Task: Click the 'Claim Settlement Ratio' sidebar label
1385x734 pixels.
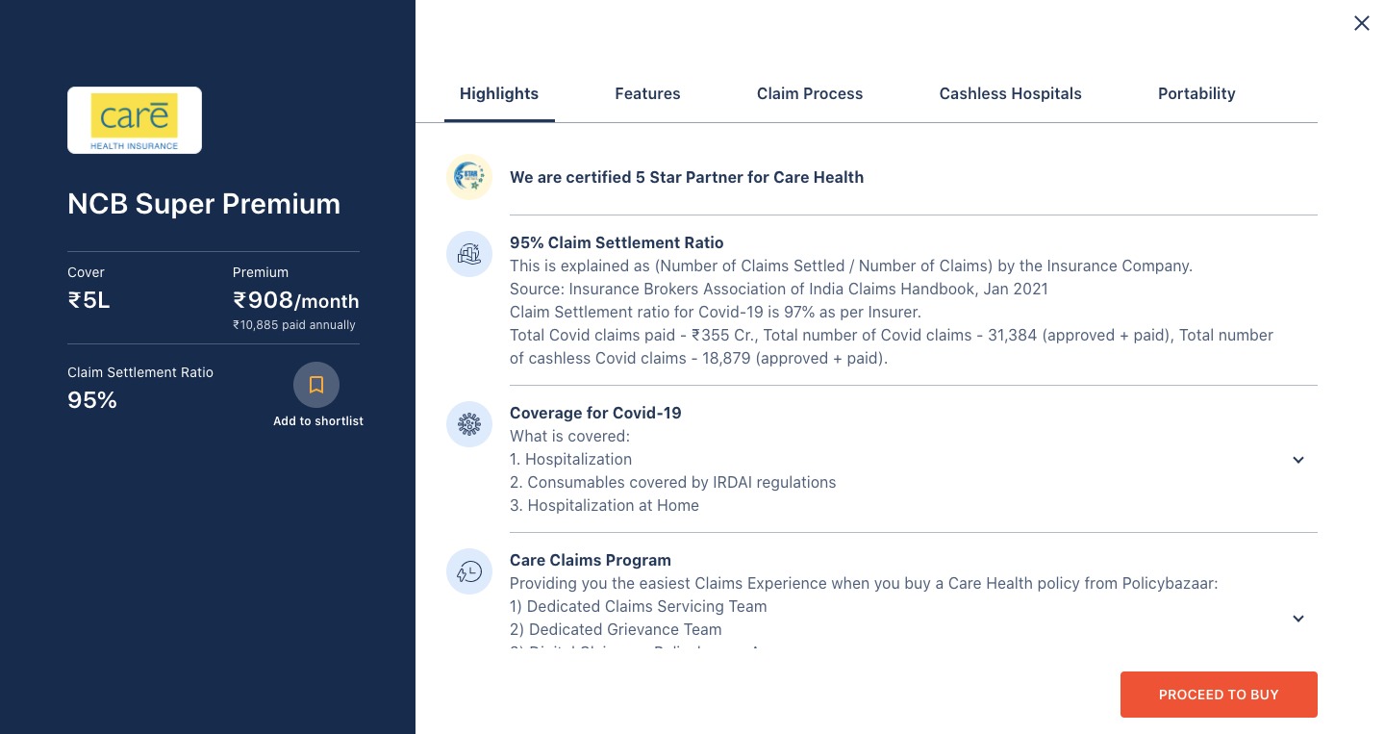Action: (x=140, y=372)
